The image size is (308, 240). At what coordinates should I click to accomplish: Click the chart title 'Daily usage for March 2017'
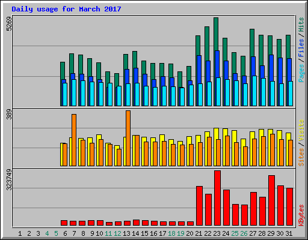(x=66, y=9)
